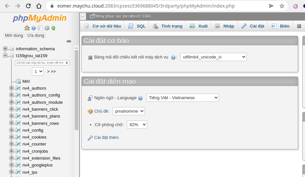This screenshot has height=177, width=305.
Task: Open help icon next to Language
Action: coord(140,98)
